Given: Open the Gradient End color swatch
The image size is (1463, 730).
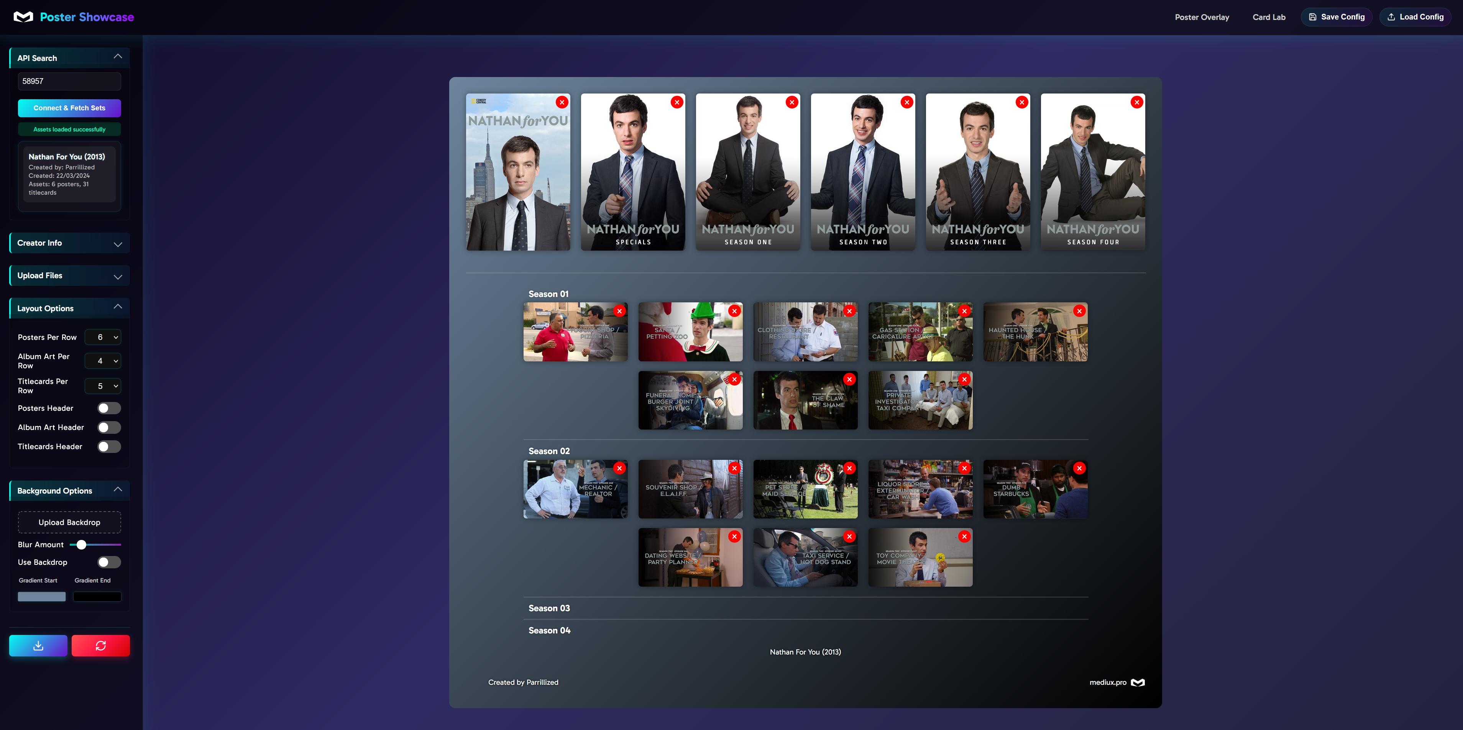Looking at the screenshot, I should 97,597.
